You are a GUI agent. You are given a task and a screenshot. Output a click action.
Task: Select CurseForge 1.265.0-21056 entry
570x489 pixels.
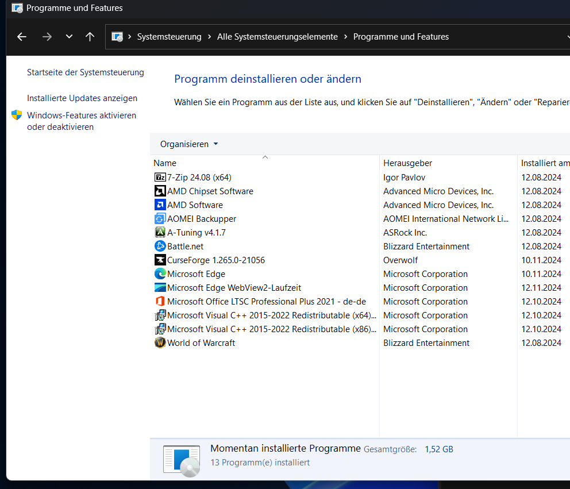[216, 260]
